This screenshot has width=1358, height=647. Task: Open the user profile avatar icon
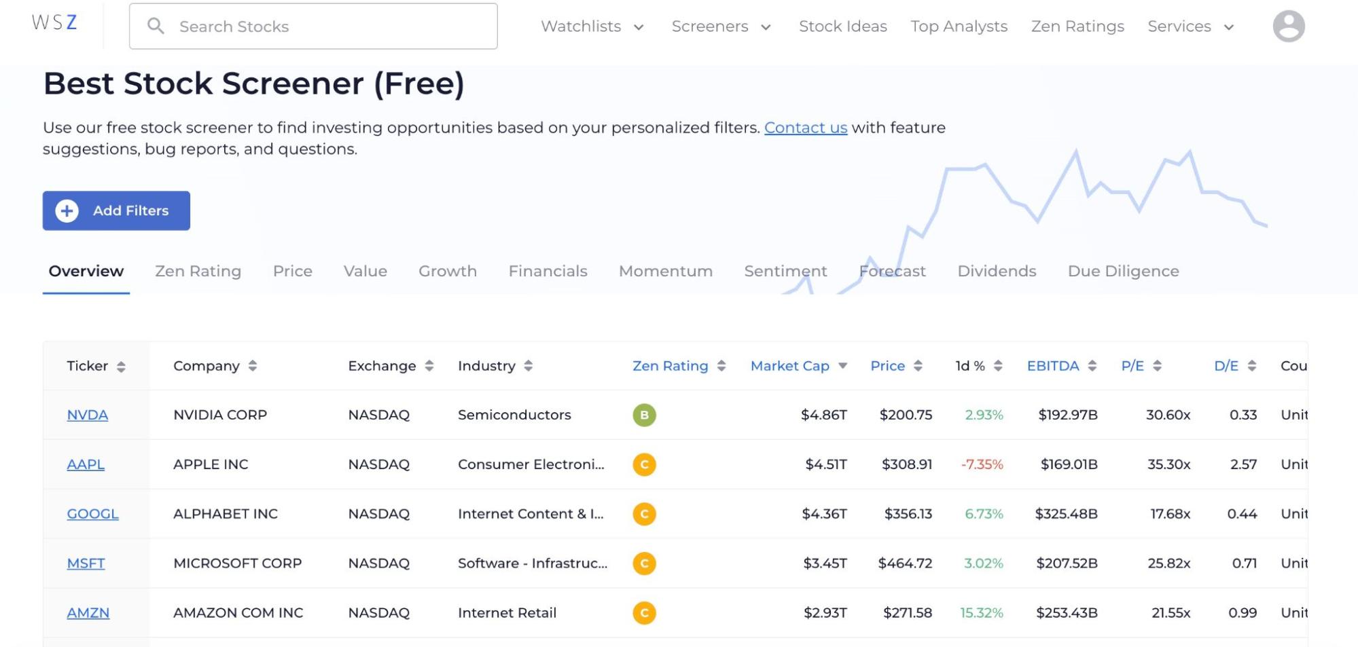(x=1288, y=26)
